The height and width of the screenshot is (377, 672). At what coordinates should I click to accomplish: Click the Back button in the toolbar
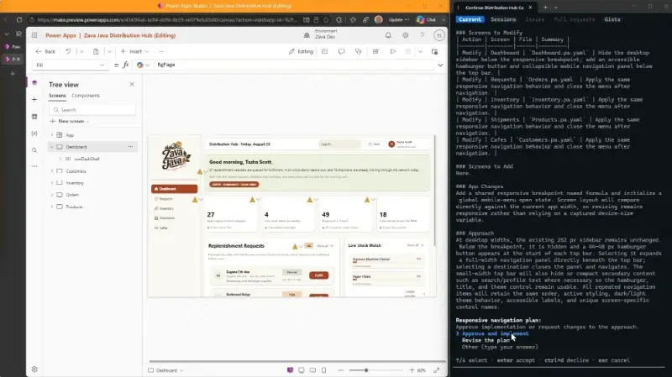click(x=45, y=51)
